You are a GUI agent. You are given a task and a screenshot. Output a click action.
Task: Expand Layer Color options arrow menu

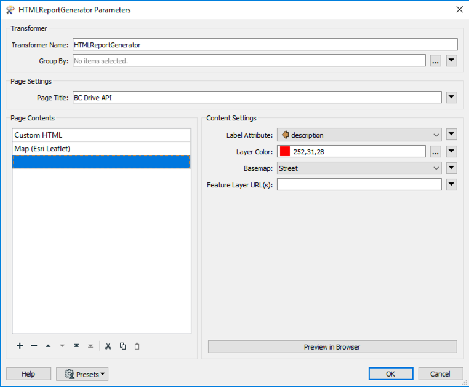(451, 151)
